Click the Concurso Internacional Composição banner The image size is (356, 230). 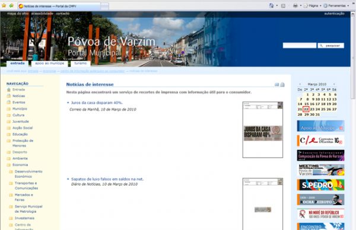(x=320, y=155)
